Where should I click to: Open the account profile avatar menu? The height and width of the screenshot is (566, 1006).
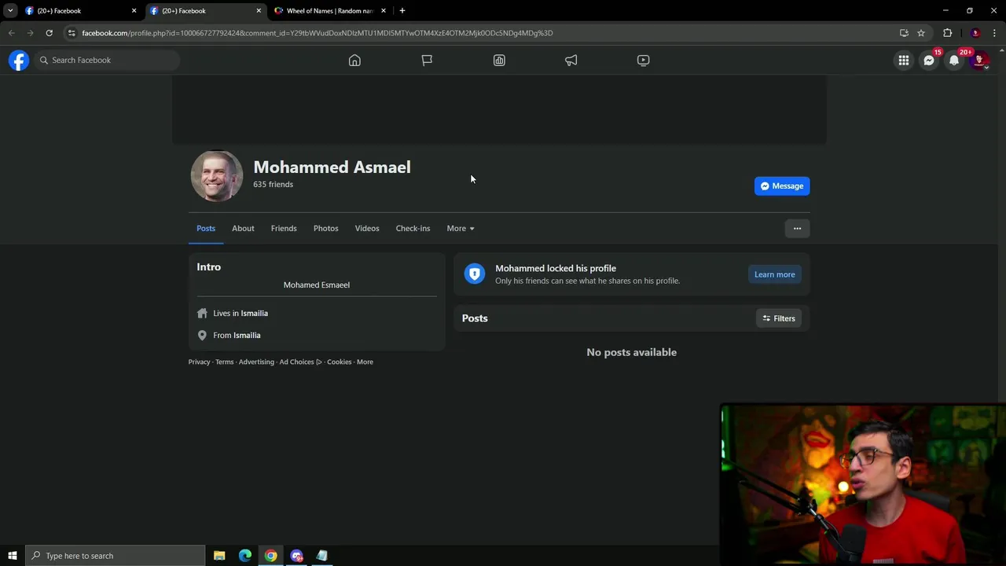[x=979, y=60]
